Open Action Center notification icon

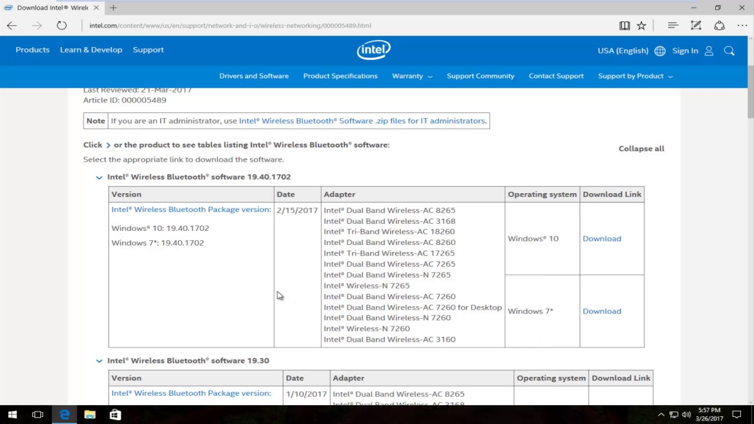point(737,415)
